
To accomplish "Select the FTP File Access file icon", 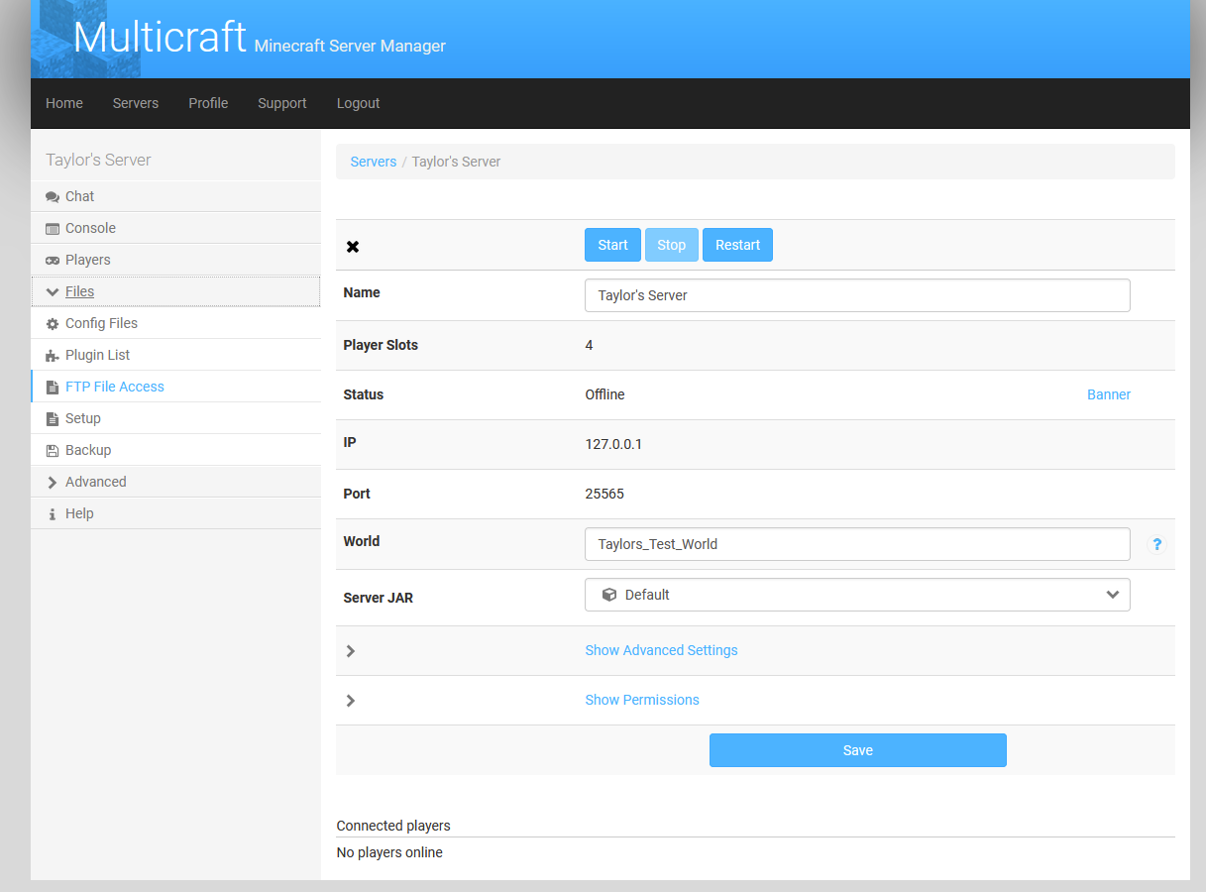I will click(52, 387).
